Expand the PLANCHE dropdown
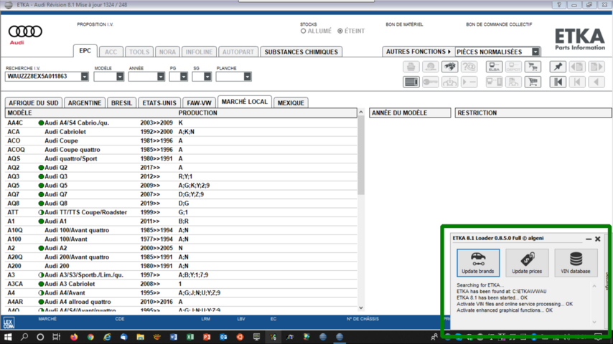 247,77
